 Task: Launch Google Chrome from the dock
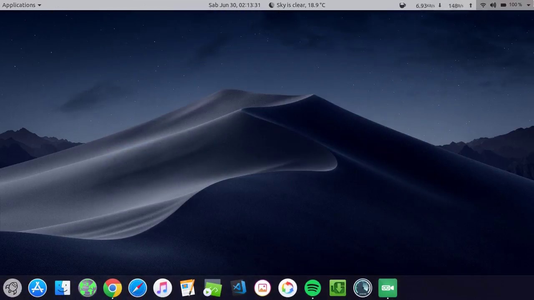113,288
